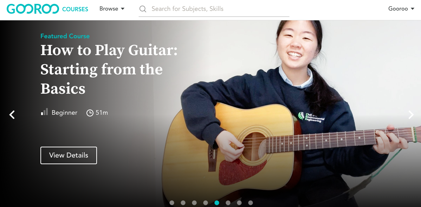Open the How to Play Guitar title
The height and width of the screenshot is (207, 421).
pos(109,69)
